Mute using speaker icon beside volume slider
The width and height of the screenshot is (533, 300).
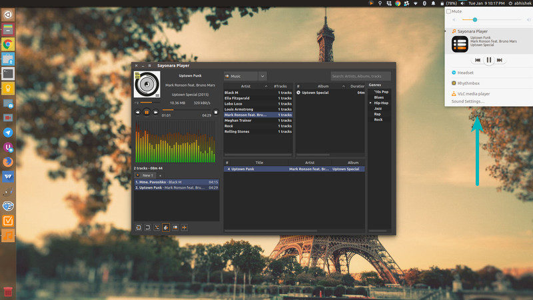pyautogui.click(x=137, y=103)
